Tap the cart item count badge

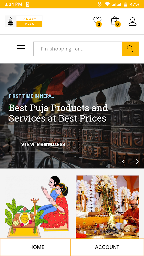(x=117, y=24)
